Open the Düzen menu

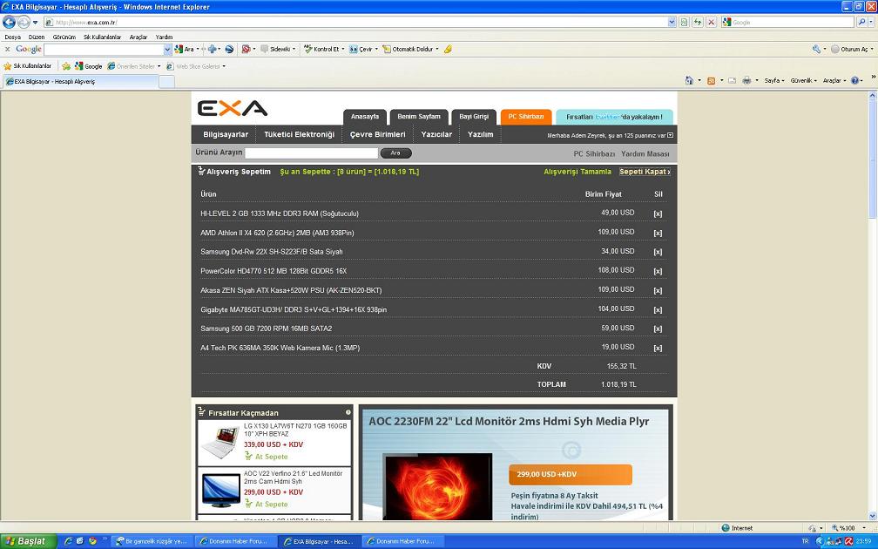(37, 37)
